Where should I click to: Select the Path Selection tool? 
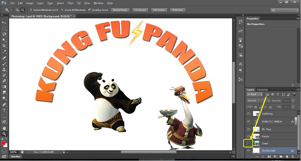(x=4, y=116)
